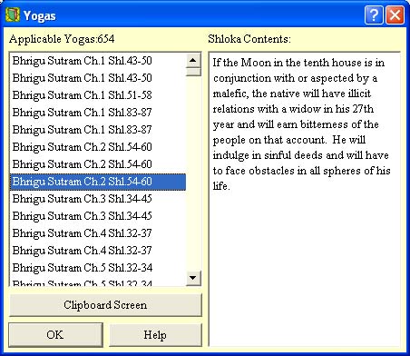This screenshot has height=356, width=410.
Task: Confirm with the OK button
Action: tap(55, 335)
